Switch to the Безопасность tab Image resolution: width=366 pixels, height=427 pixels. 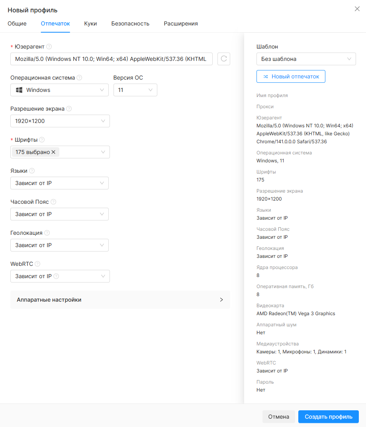tap(130, 24)
